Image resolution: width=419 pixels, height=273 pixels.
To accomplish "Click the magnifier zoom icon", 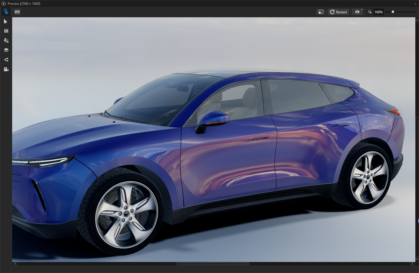I will click(370, 12).
